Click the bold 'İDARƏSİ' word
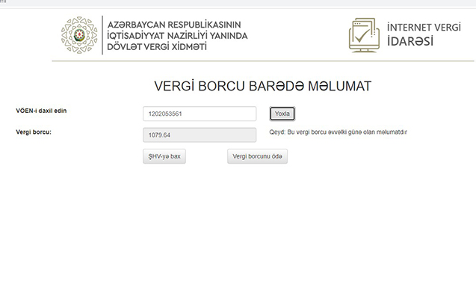This screenshot has height=299, width=476. (x=409, y=41)
